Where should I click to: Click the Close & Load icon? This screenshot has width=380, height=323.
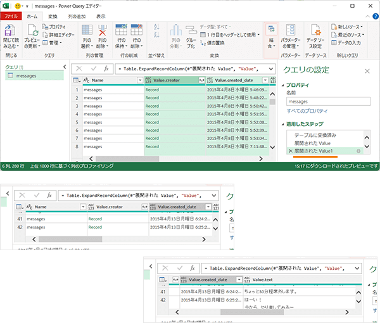[x=9, y=30]
